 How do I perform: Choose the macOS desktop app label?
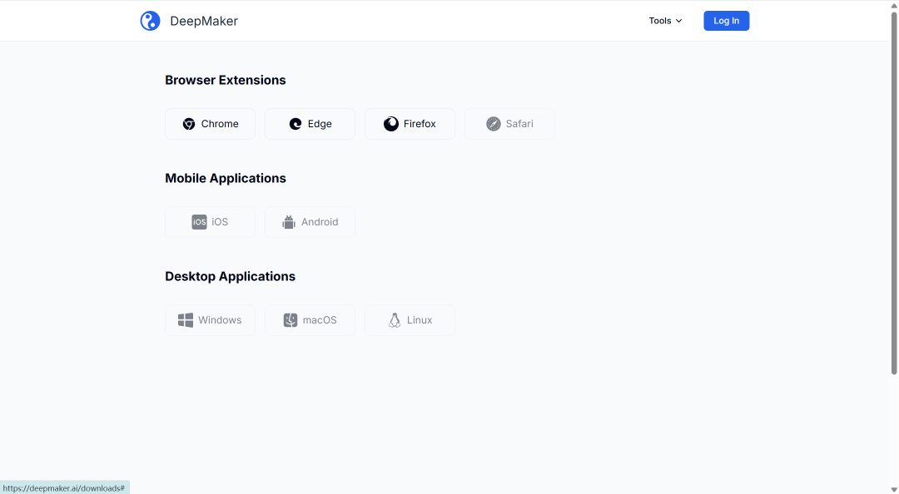(320, 320)
